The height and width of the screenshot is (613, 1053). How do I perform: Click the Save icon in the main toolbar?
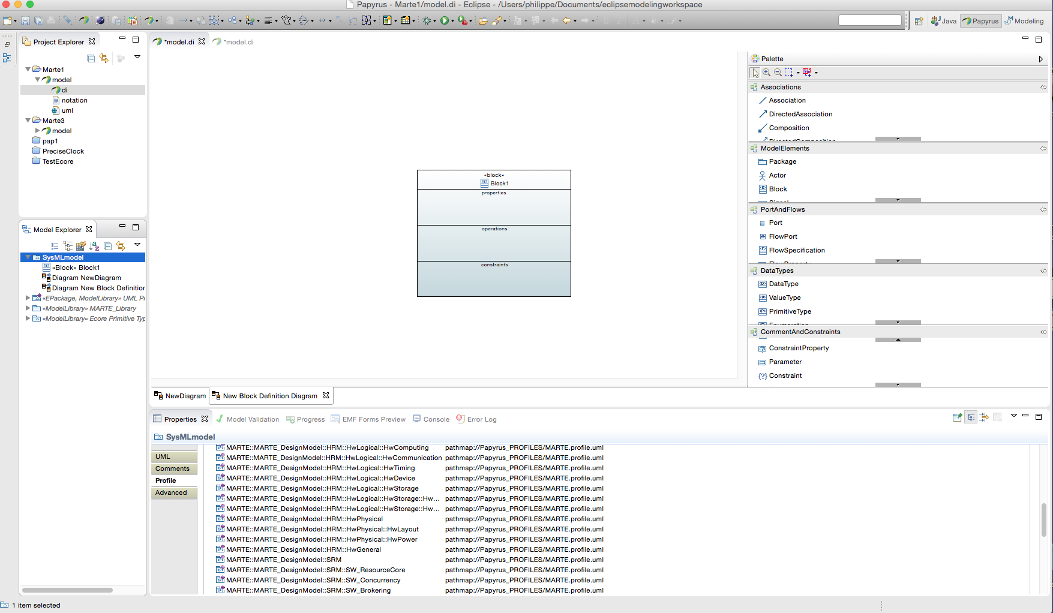coord(25,20)
